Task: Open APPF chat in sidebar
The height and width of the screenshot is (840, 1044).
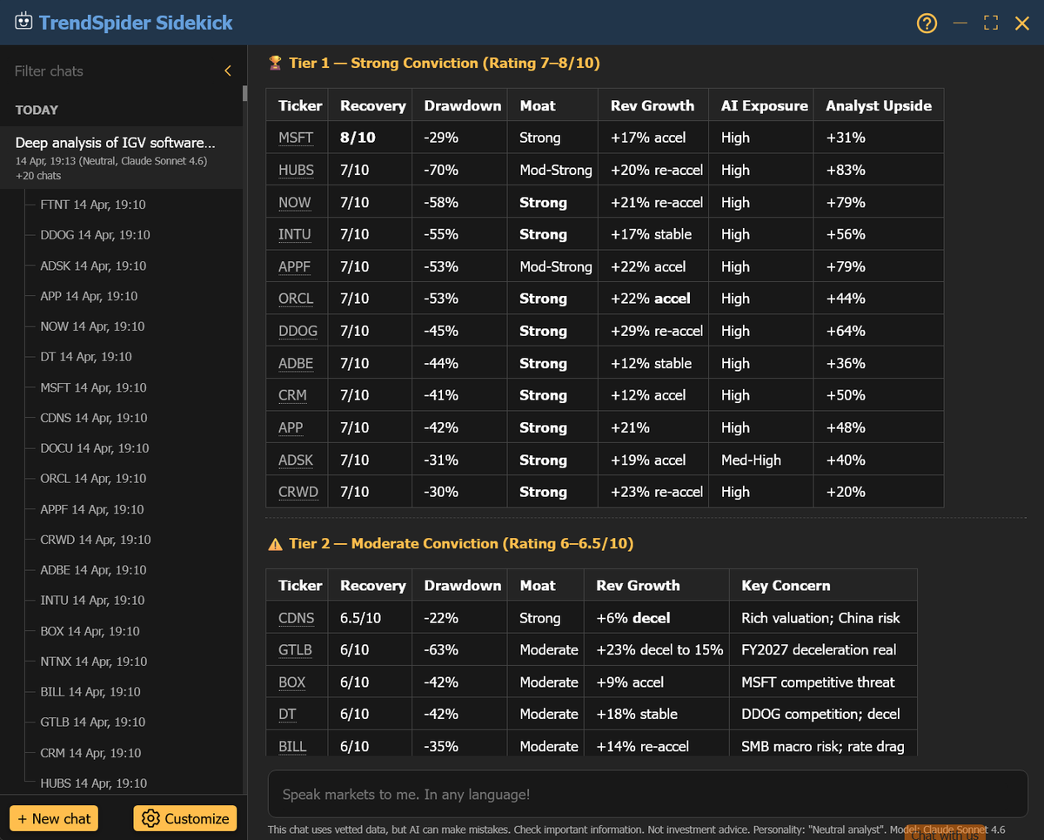Action: 92,509
